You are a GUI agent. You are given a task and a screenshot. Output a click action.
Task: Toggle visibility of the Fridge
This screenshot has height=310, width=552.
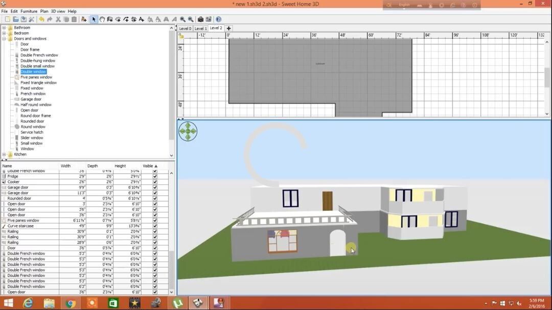(x=155, y=176)
